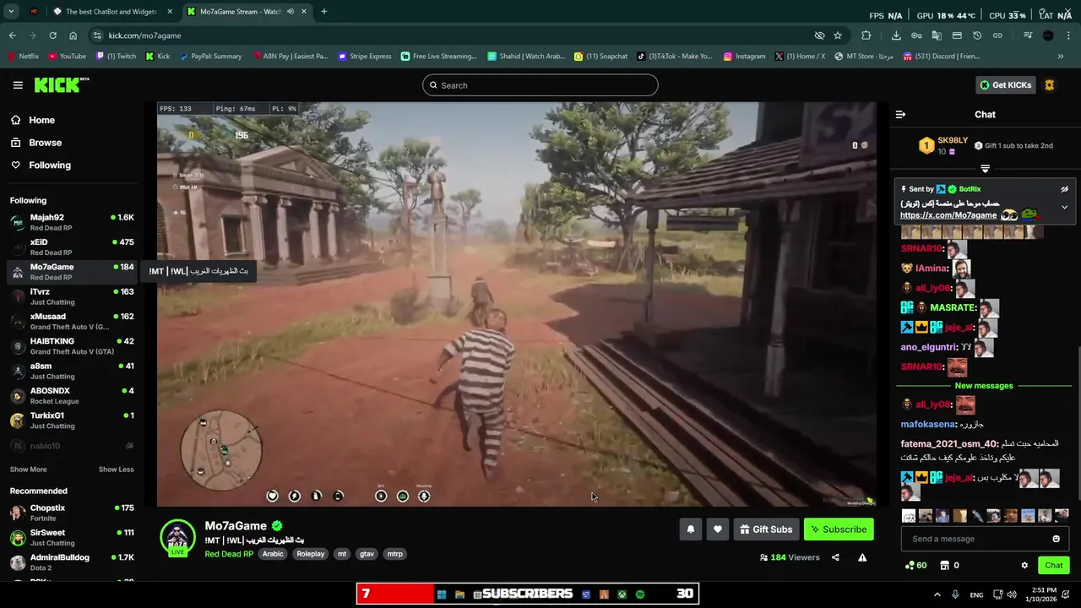Screen dimensions: 1081x608
Task: Open the Mo7aGame channel avatar
Action: pyautogui.click(x=177, y=537)
